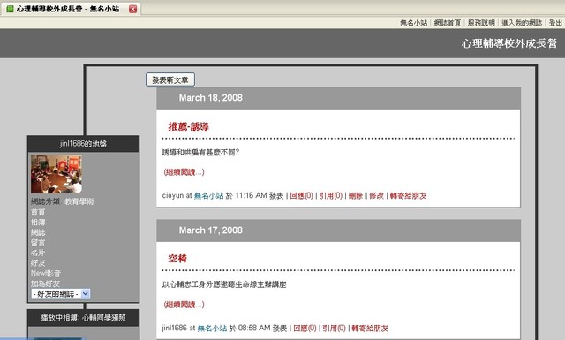565x340 pixels.
Task: Open 首頁 in the sidebar menu
Action: pyautogui.click(x=38, y=212)
